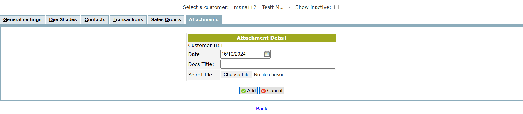
Task: View the Transactions tab
Action: click(128, 19)
